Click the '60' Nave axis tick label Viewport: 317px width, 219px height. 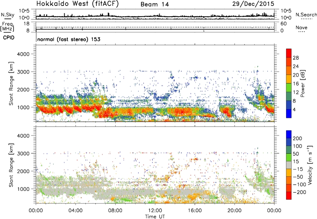tap(284, 24)
